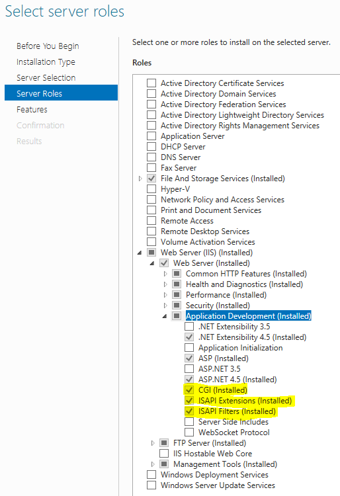The height and width of the screenshot is (496, 340).
Task: Click the Web Server (IIS) (Installed) label
Action: tap(206, 253)
